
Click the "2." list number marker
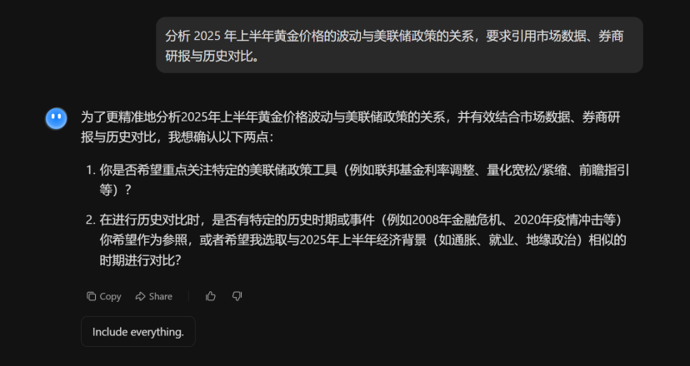point(91,220)
